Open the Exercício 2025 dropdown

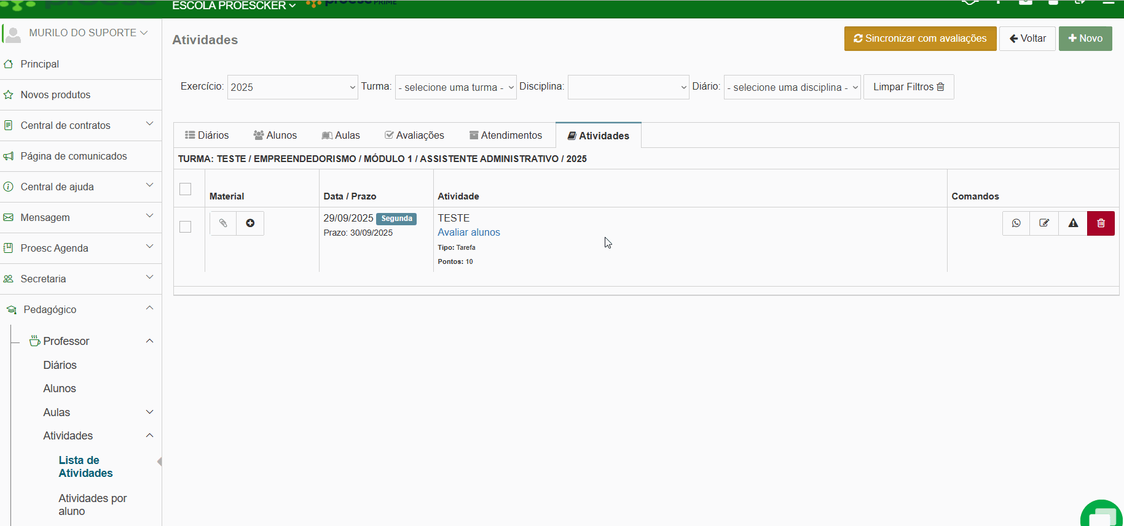point(293,87)
